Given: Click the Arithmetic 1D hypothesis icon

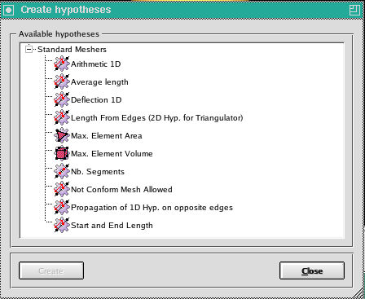Looking at the screenshot, I should 62,64.
